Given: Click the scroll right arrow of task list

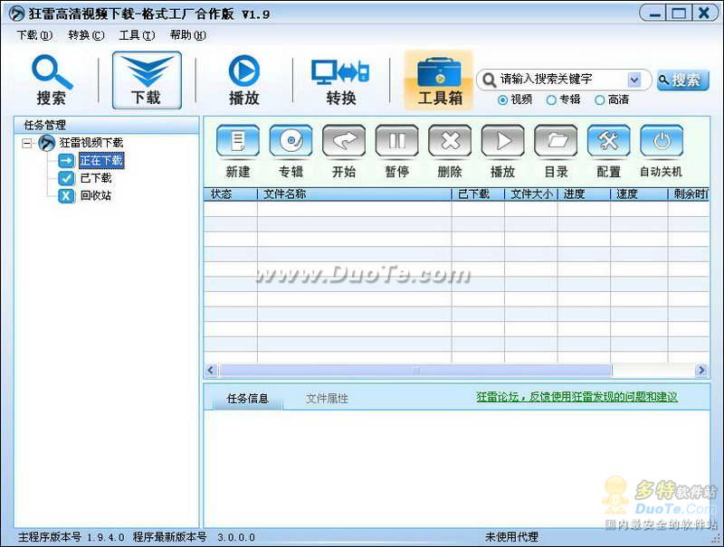Looking at the screenshot, I should [x=702, y=370].
